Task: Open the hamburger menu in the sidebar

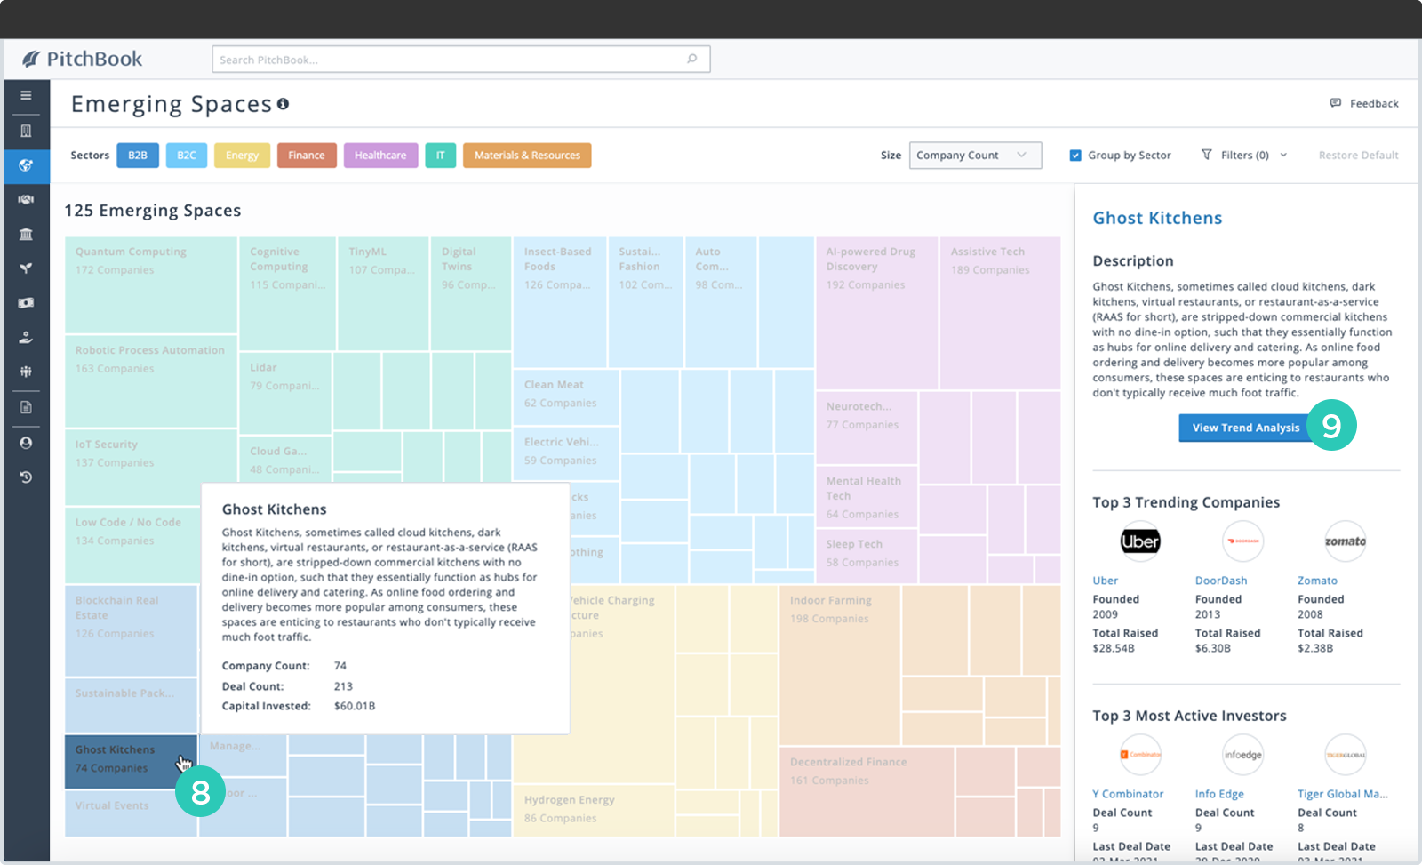Action: point(26,95)
